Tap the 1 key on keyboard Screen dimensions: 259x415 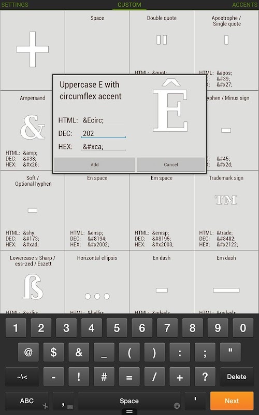click(16, 328)
